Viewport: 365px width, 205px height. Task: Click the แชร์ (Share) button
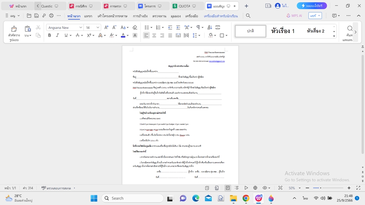(315, 16)
